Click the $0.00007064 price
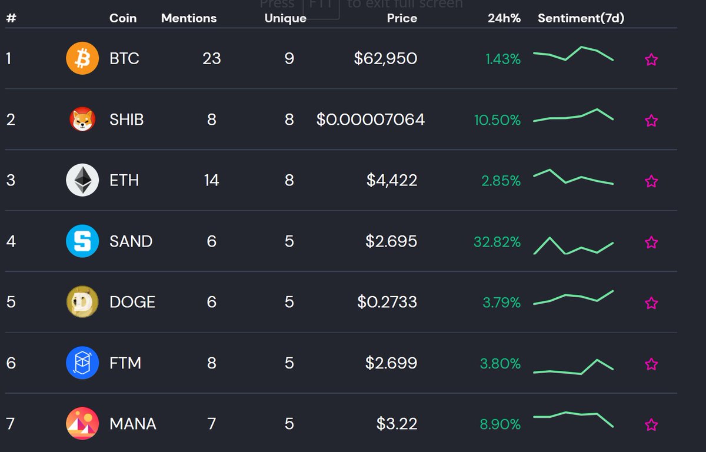The height and width of the screenshot is (452, 706). [x=371, y=120]
